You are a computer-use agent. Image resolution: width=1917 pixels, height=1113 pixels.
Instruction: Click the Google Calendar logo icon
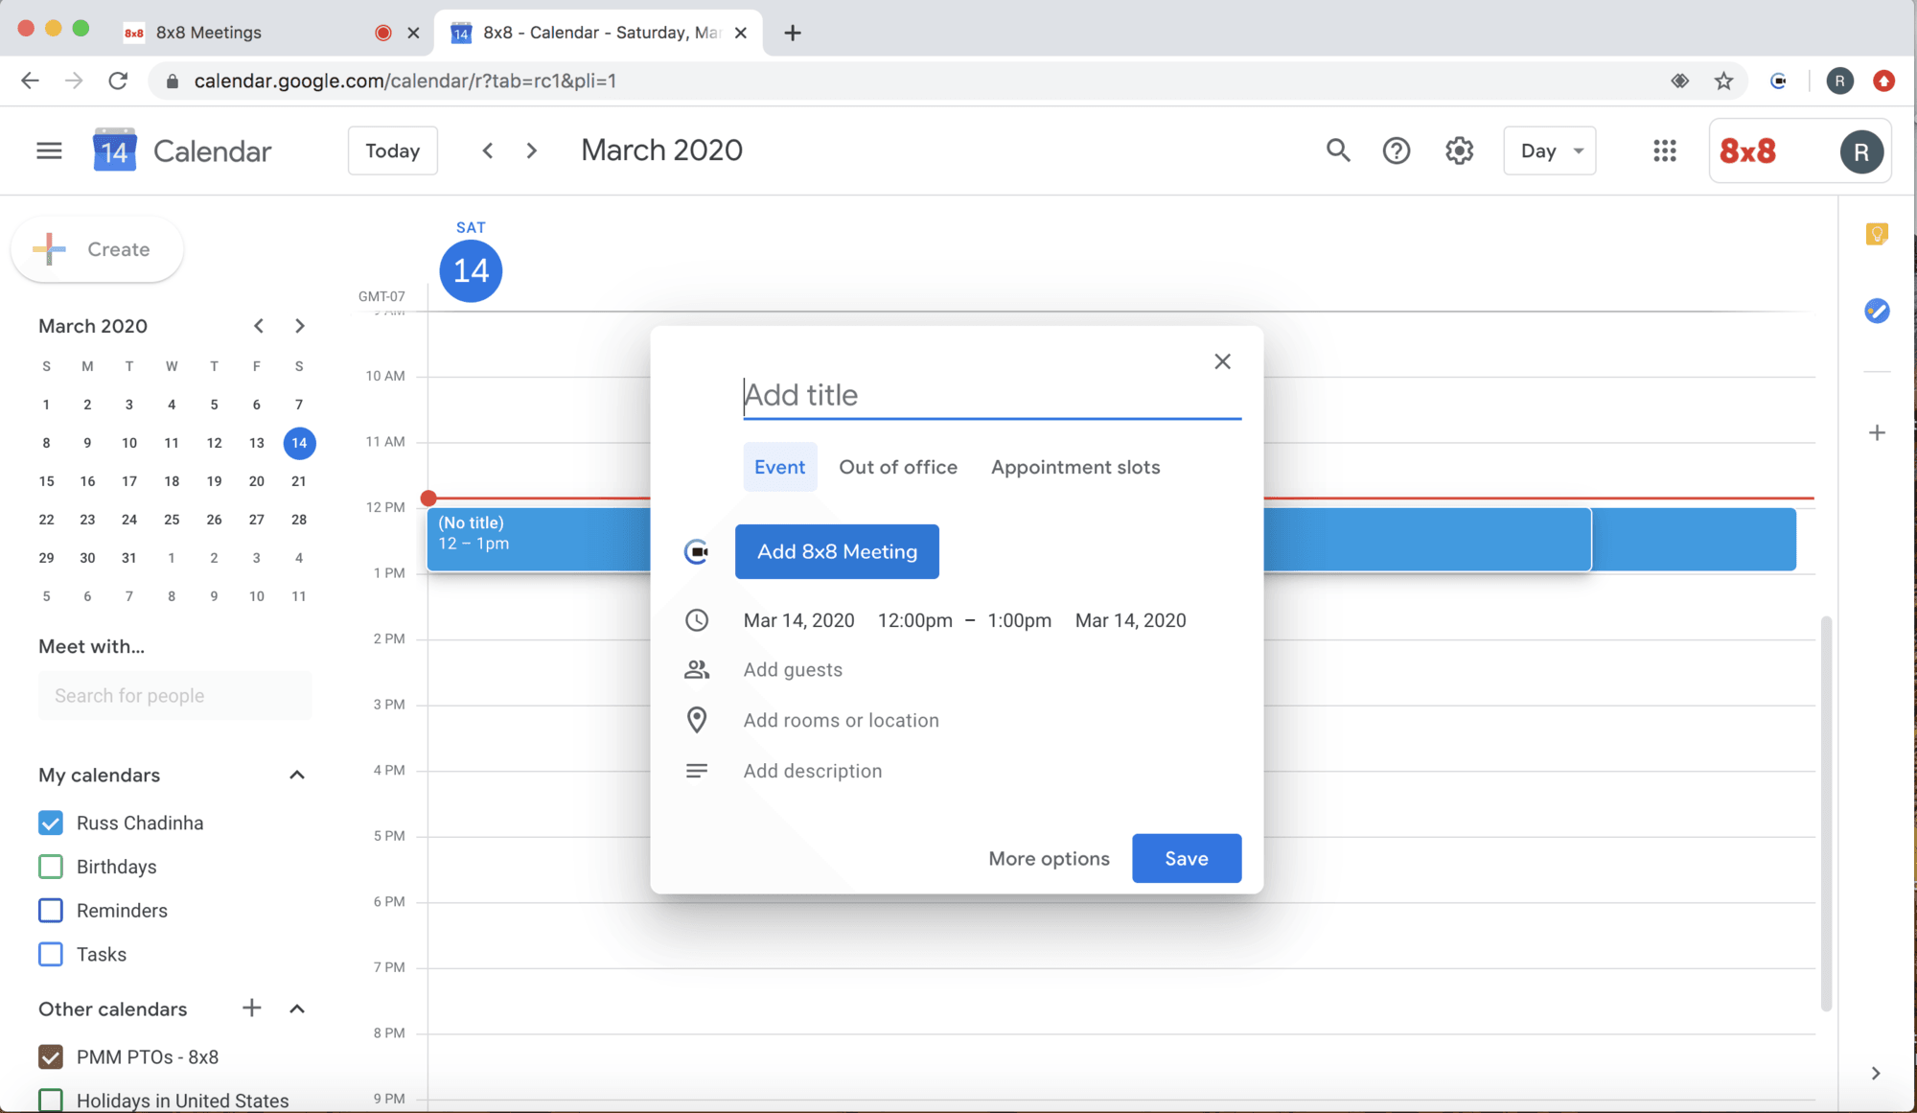click(114, 151)
